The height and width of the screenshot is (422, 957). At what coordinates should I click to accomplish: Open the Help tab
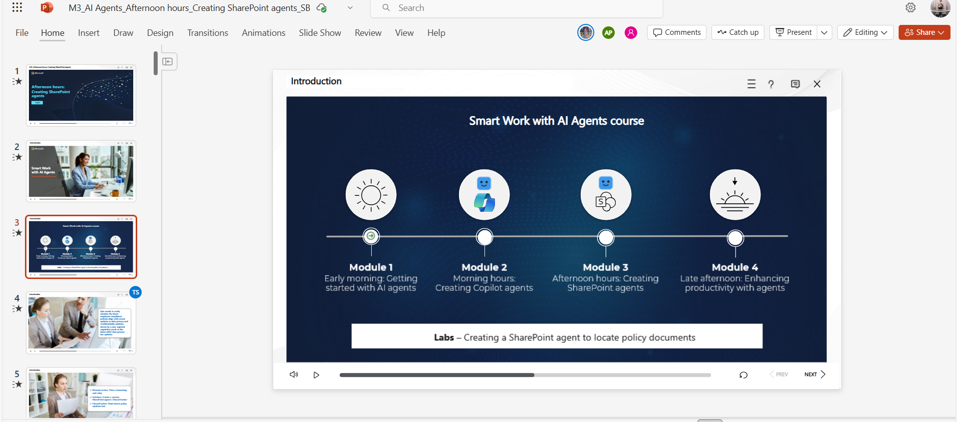(x=436, y=33)
